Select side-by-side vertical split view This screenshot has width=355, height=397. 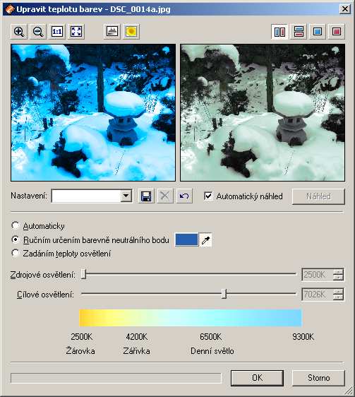pyautogui.click(x=279, y=32)
